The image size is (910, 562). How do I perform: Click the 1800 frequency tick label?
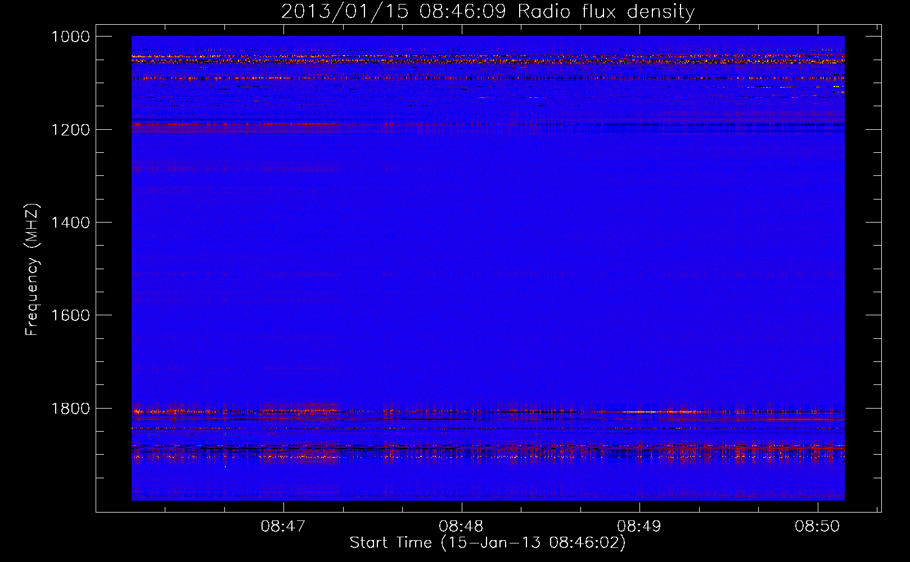pyautogui.click(x=70, y=409)
